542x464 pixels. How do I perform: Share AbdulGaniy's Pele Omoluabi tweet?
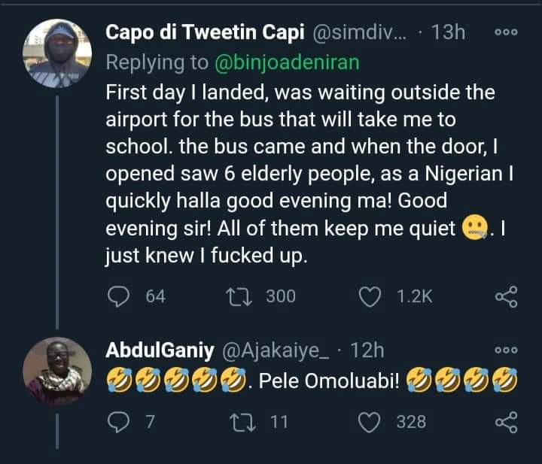pos(507,422)
